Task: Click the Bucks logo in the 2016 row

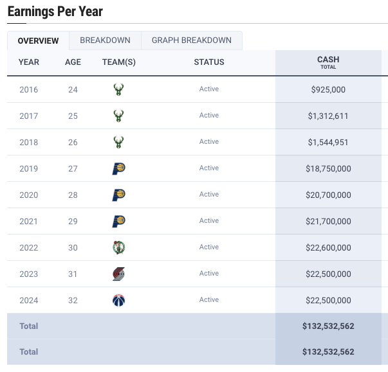Action: pyautogui.click(x=118, y=90)
